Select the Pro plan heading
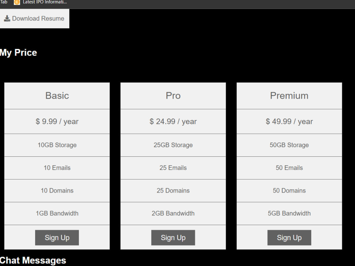The height and width of the screenshot is (266, 355). point(173,96)
